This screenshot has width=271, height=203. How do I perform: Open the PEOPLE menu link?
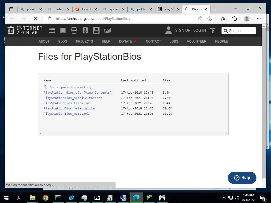click(222, 41)
